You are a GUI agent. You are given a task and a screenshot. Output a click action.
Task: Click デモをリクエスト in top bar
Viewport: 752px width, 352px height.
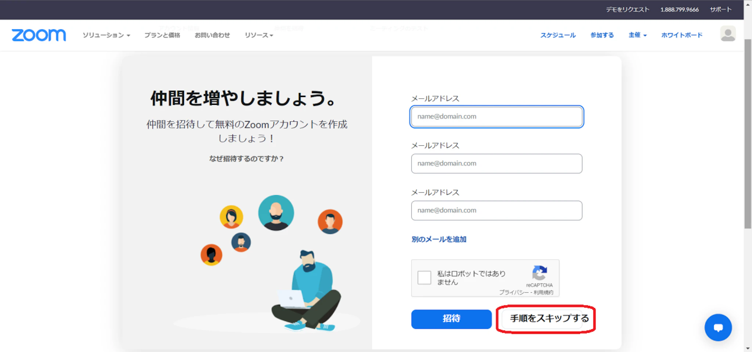tap(627, 10)
